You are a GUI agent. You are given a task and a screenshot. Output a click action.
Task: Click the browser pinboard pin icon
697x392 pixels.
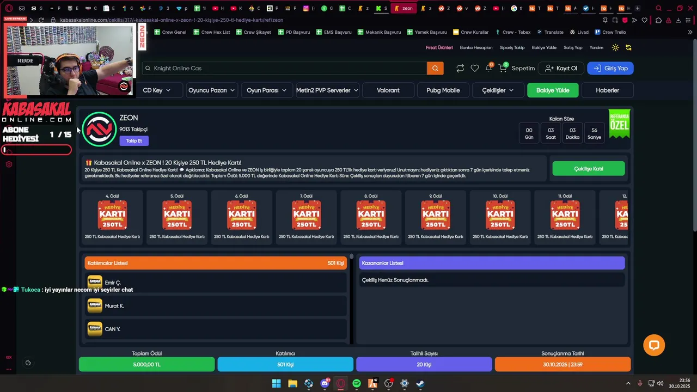click(605, 20)
